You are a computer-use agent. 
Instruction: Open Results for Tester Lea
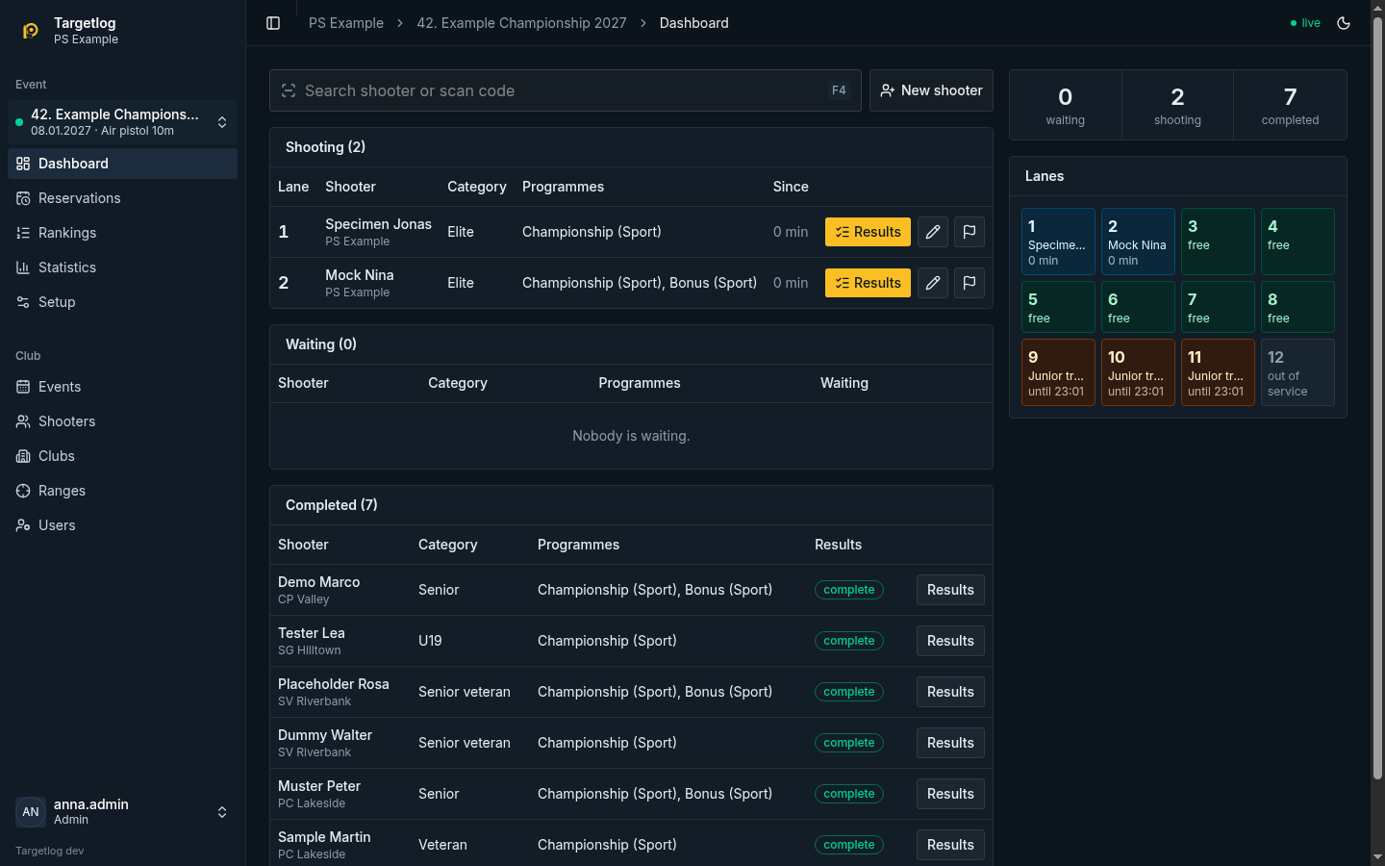950,641
